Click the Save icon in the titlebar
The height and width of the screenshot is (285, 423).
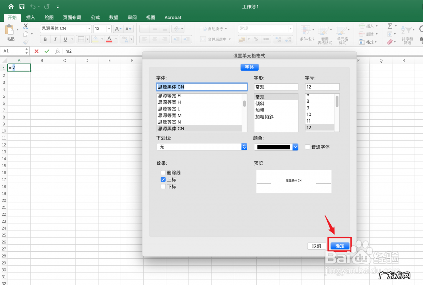[22, 6]
